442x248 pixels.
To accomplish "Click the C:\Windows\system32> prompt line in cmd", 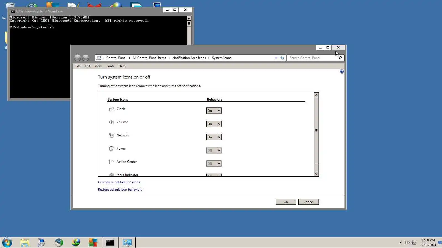I will pos(32,27).
